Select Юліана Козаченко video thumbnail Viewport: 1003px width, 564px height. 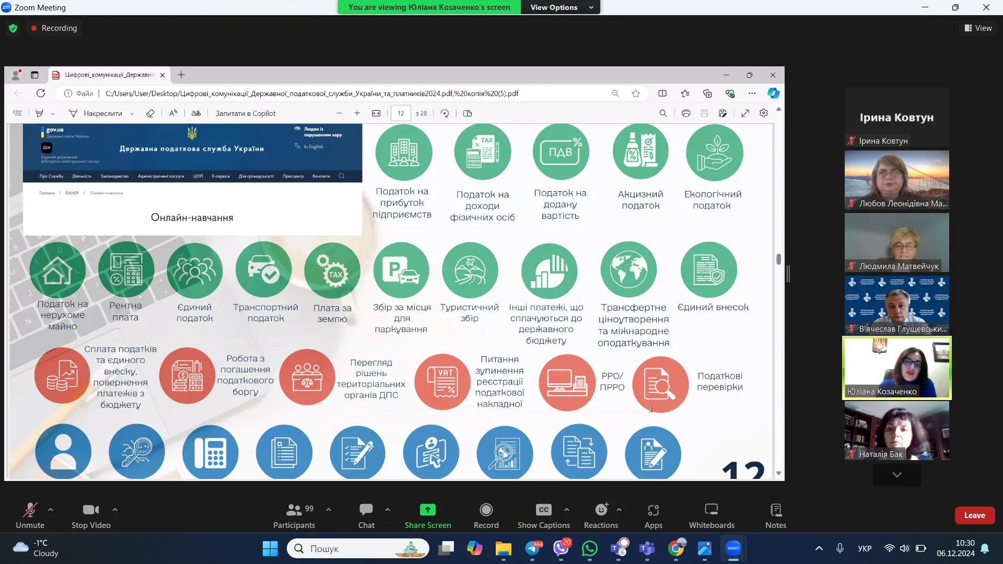pos(896,368)
